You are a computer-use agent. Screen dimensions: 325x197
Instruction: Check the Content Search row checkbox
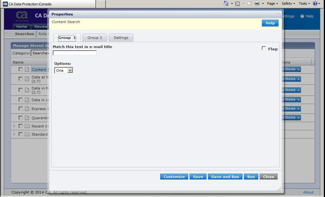click(21, 69)
